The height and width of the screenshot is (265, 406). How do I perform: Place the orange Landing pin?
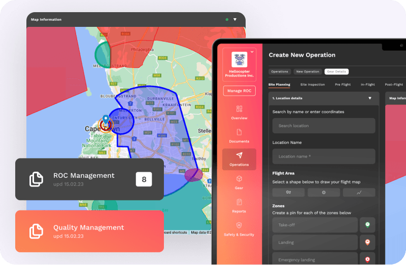(x=367, y=242)
